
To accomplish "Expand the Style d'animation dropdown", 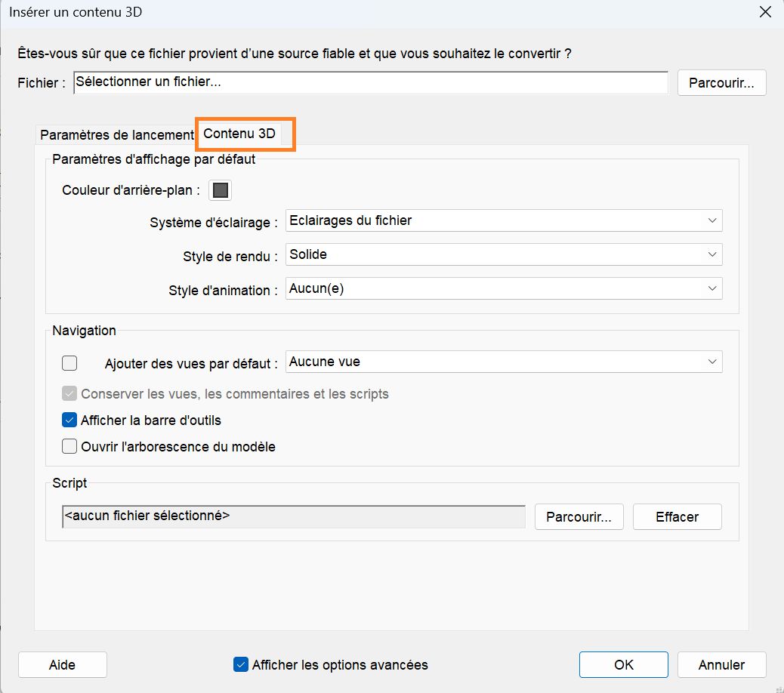I will pyautogui.click(x=504, y=288).
